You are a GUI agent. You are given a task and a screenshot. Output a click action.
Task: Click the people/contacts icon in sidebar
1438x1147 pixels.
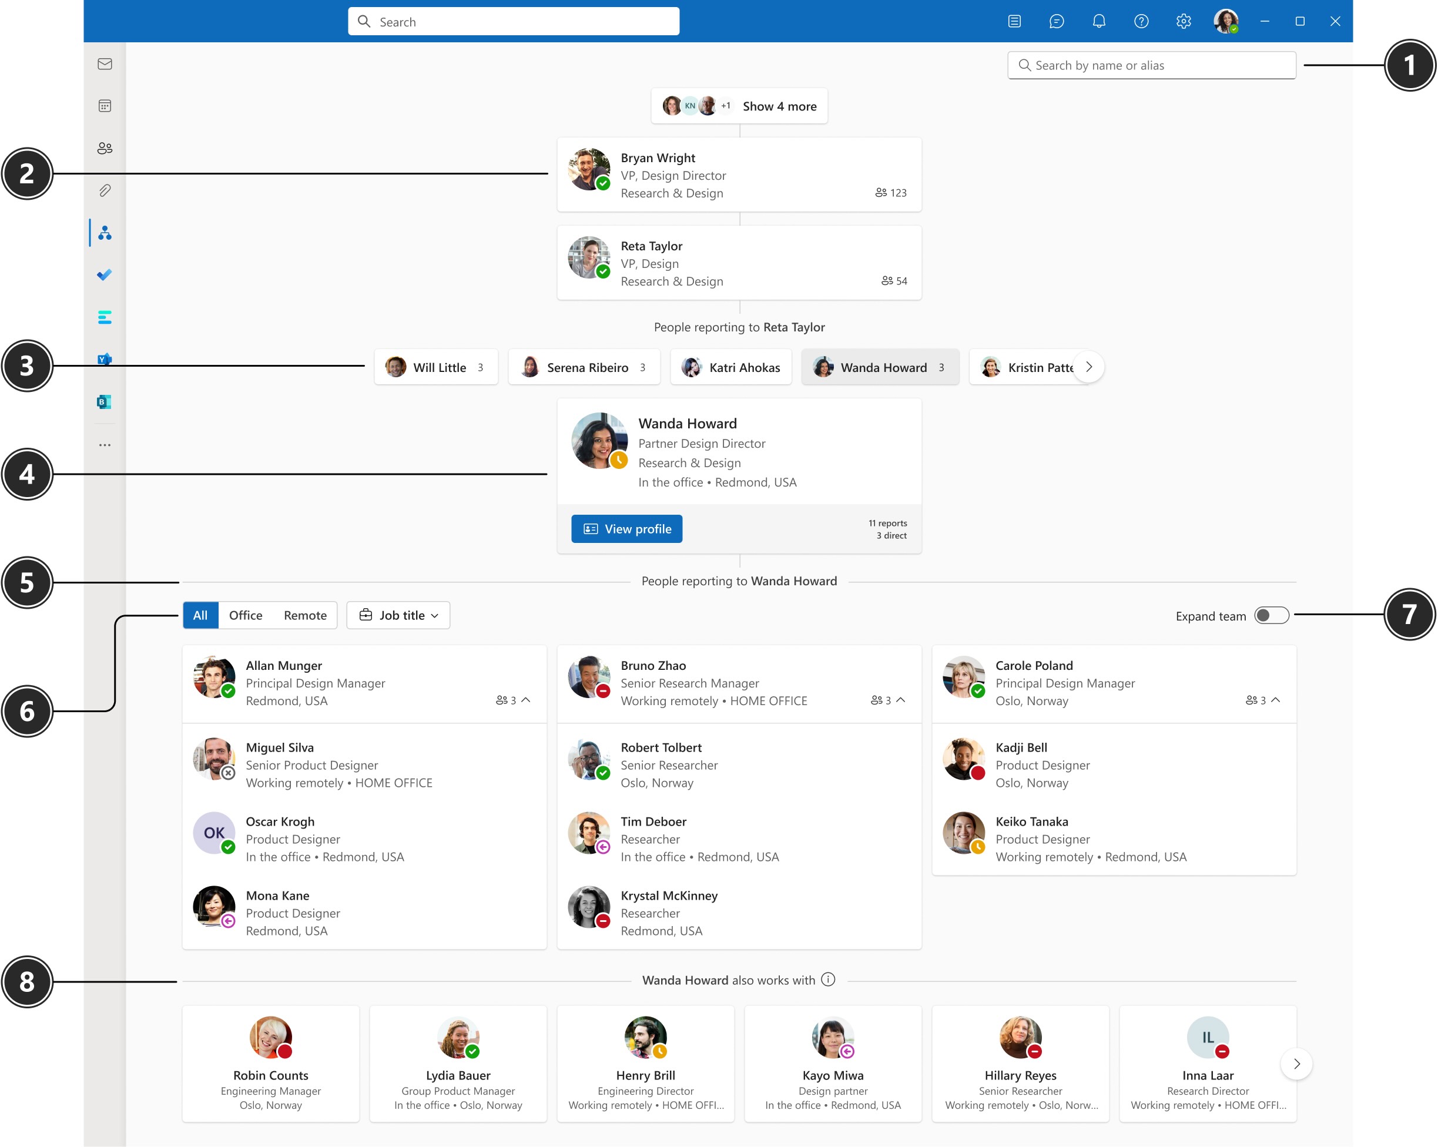[x=104, y=149]
